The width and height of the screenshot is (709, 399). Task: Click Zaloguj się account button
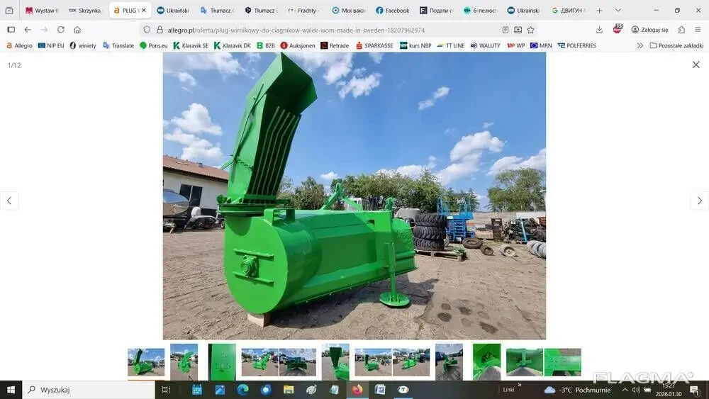coord(649,30)
